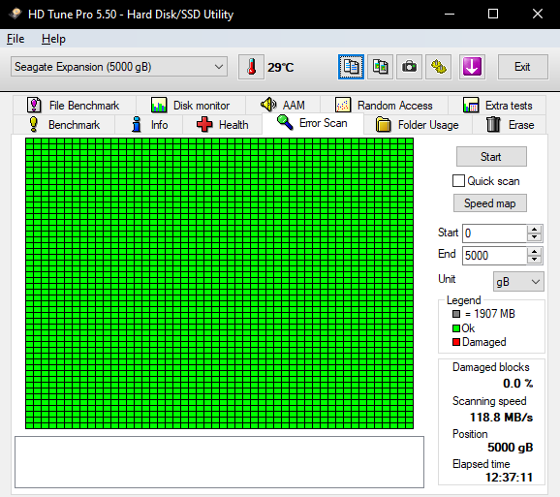Enable the Quick scan checkbox
Viewport: 560px width, 497px height.
tap(458, 181)
